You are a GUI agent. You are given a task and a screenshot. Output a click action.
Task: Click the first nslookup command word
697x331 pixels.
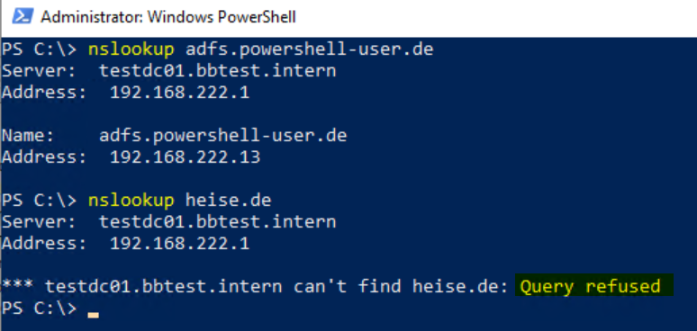pyautogui.click(x=131, y=49)
